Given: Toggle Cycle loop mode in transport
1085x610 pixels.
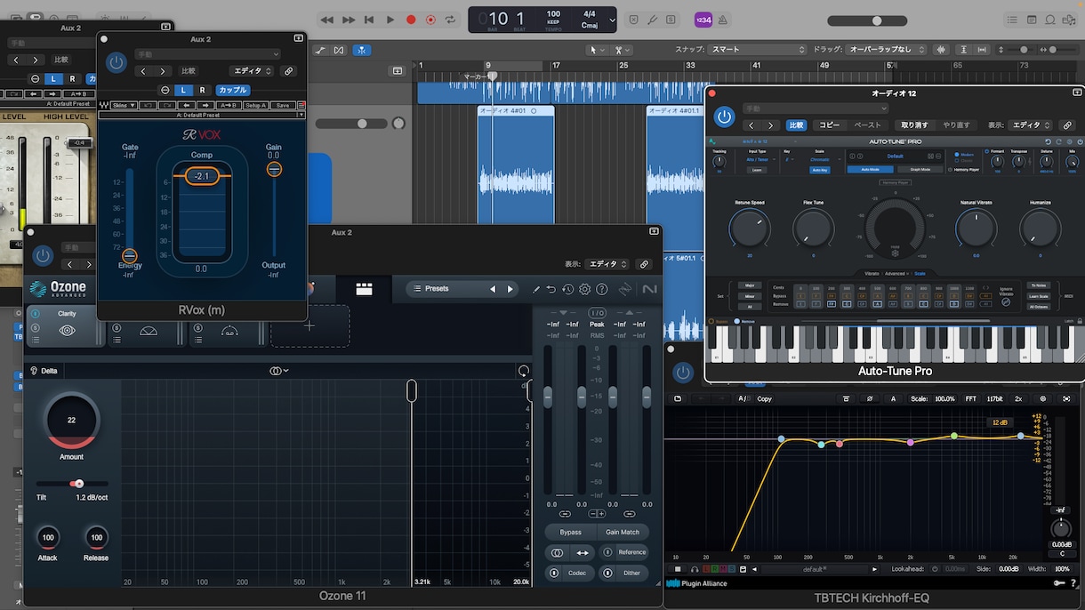Looking at the screenshot, I should point(451,20).
